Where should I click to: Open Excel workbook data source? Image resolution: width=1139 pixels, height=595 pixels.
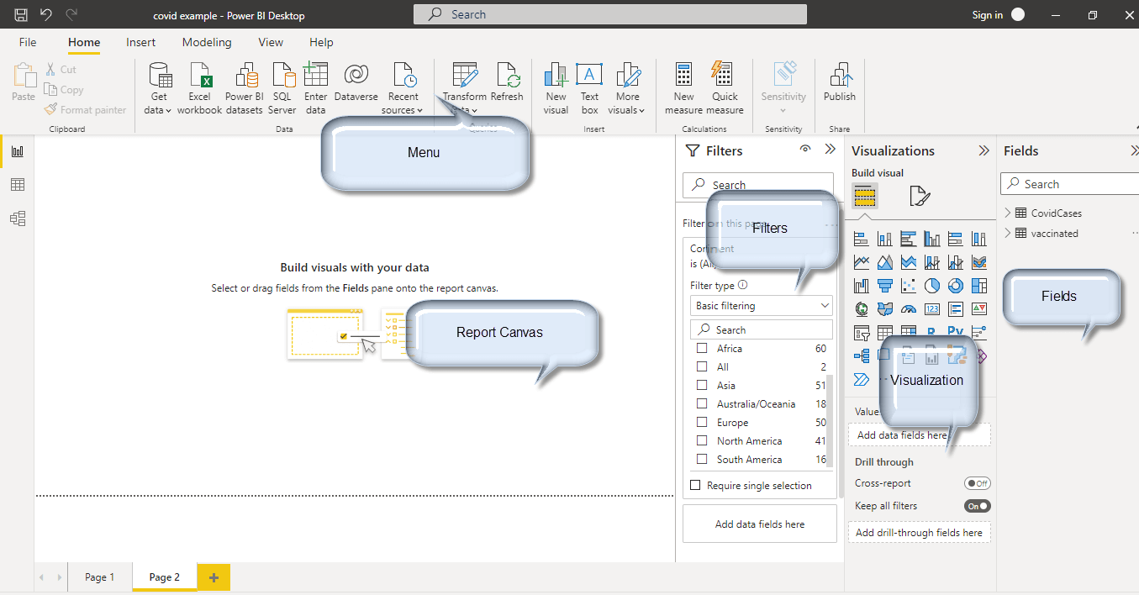click(x=200, y=76)
